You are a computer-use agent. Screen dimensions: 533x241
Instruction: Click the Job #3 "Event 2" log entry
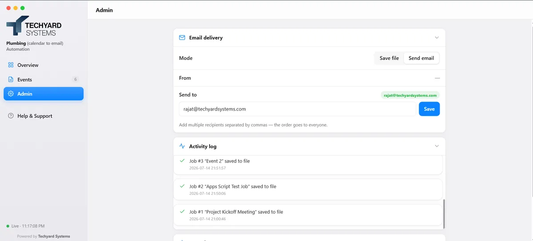[308, 164]
